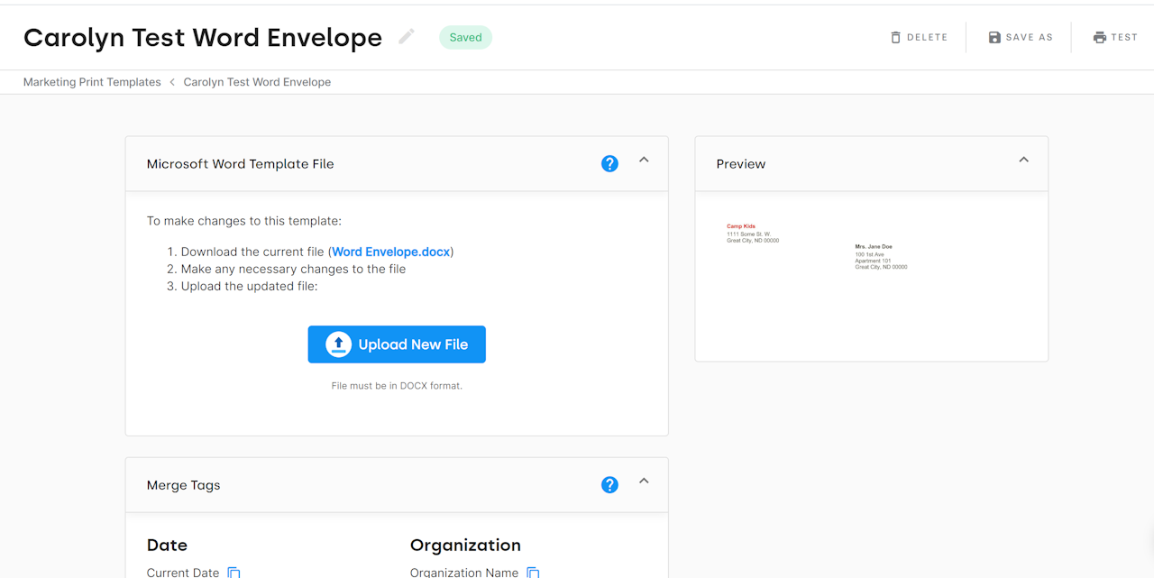Collapse the Microsoft Word Template File panel
The height and width of the screenshot is (578, 1154).
644,160
